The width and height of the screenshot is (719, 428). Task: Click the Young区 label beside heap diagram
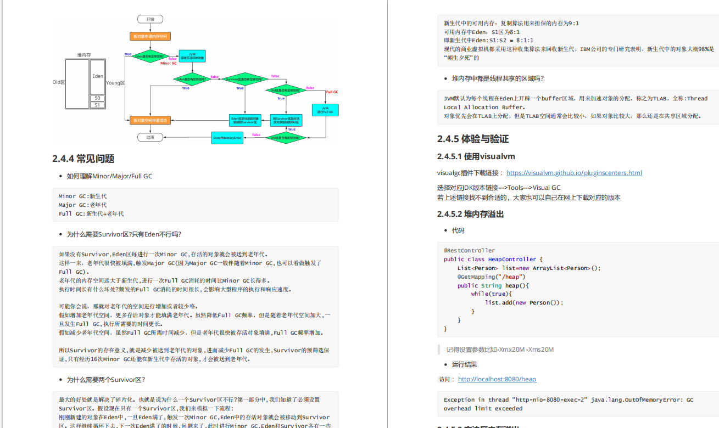click(x=115, y=83)
